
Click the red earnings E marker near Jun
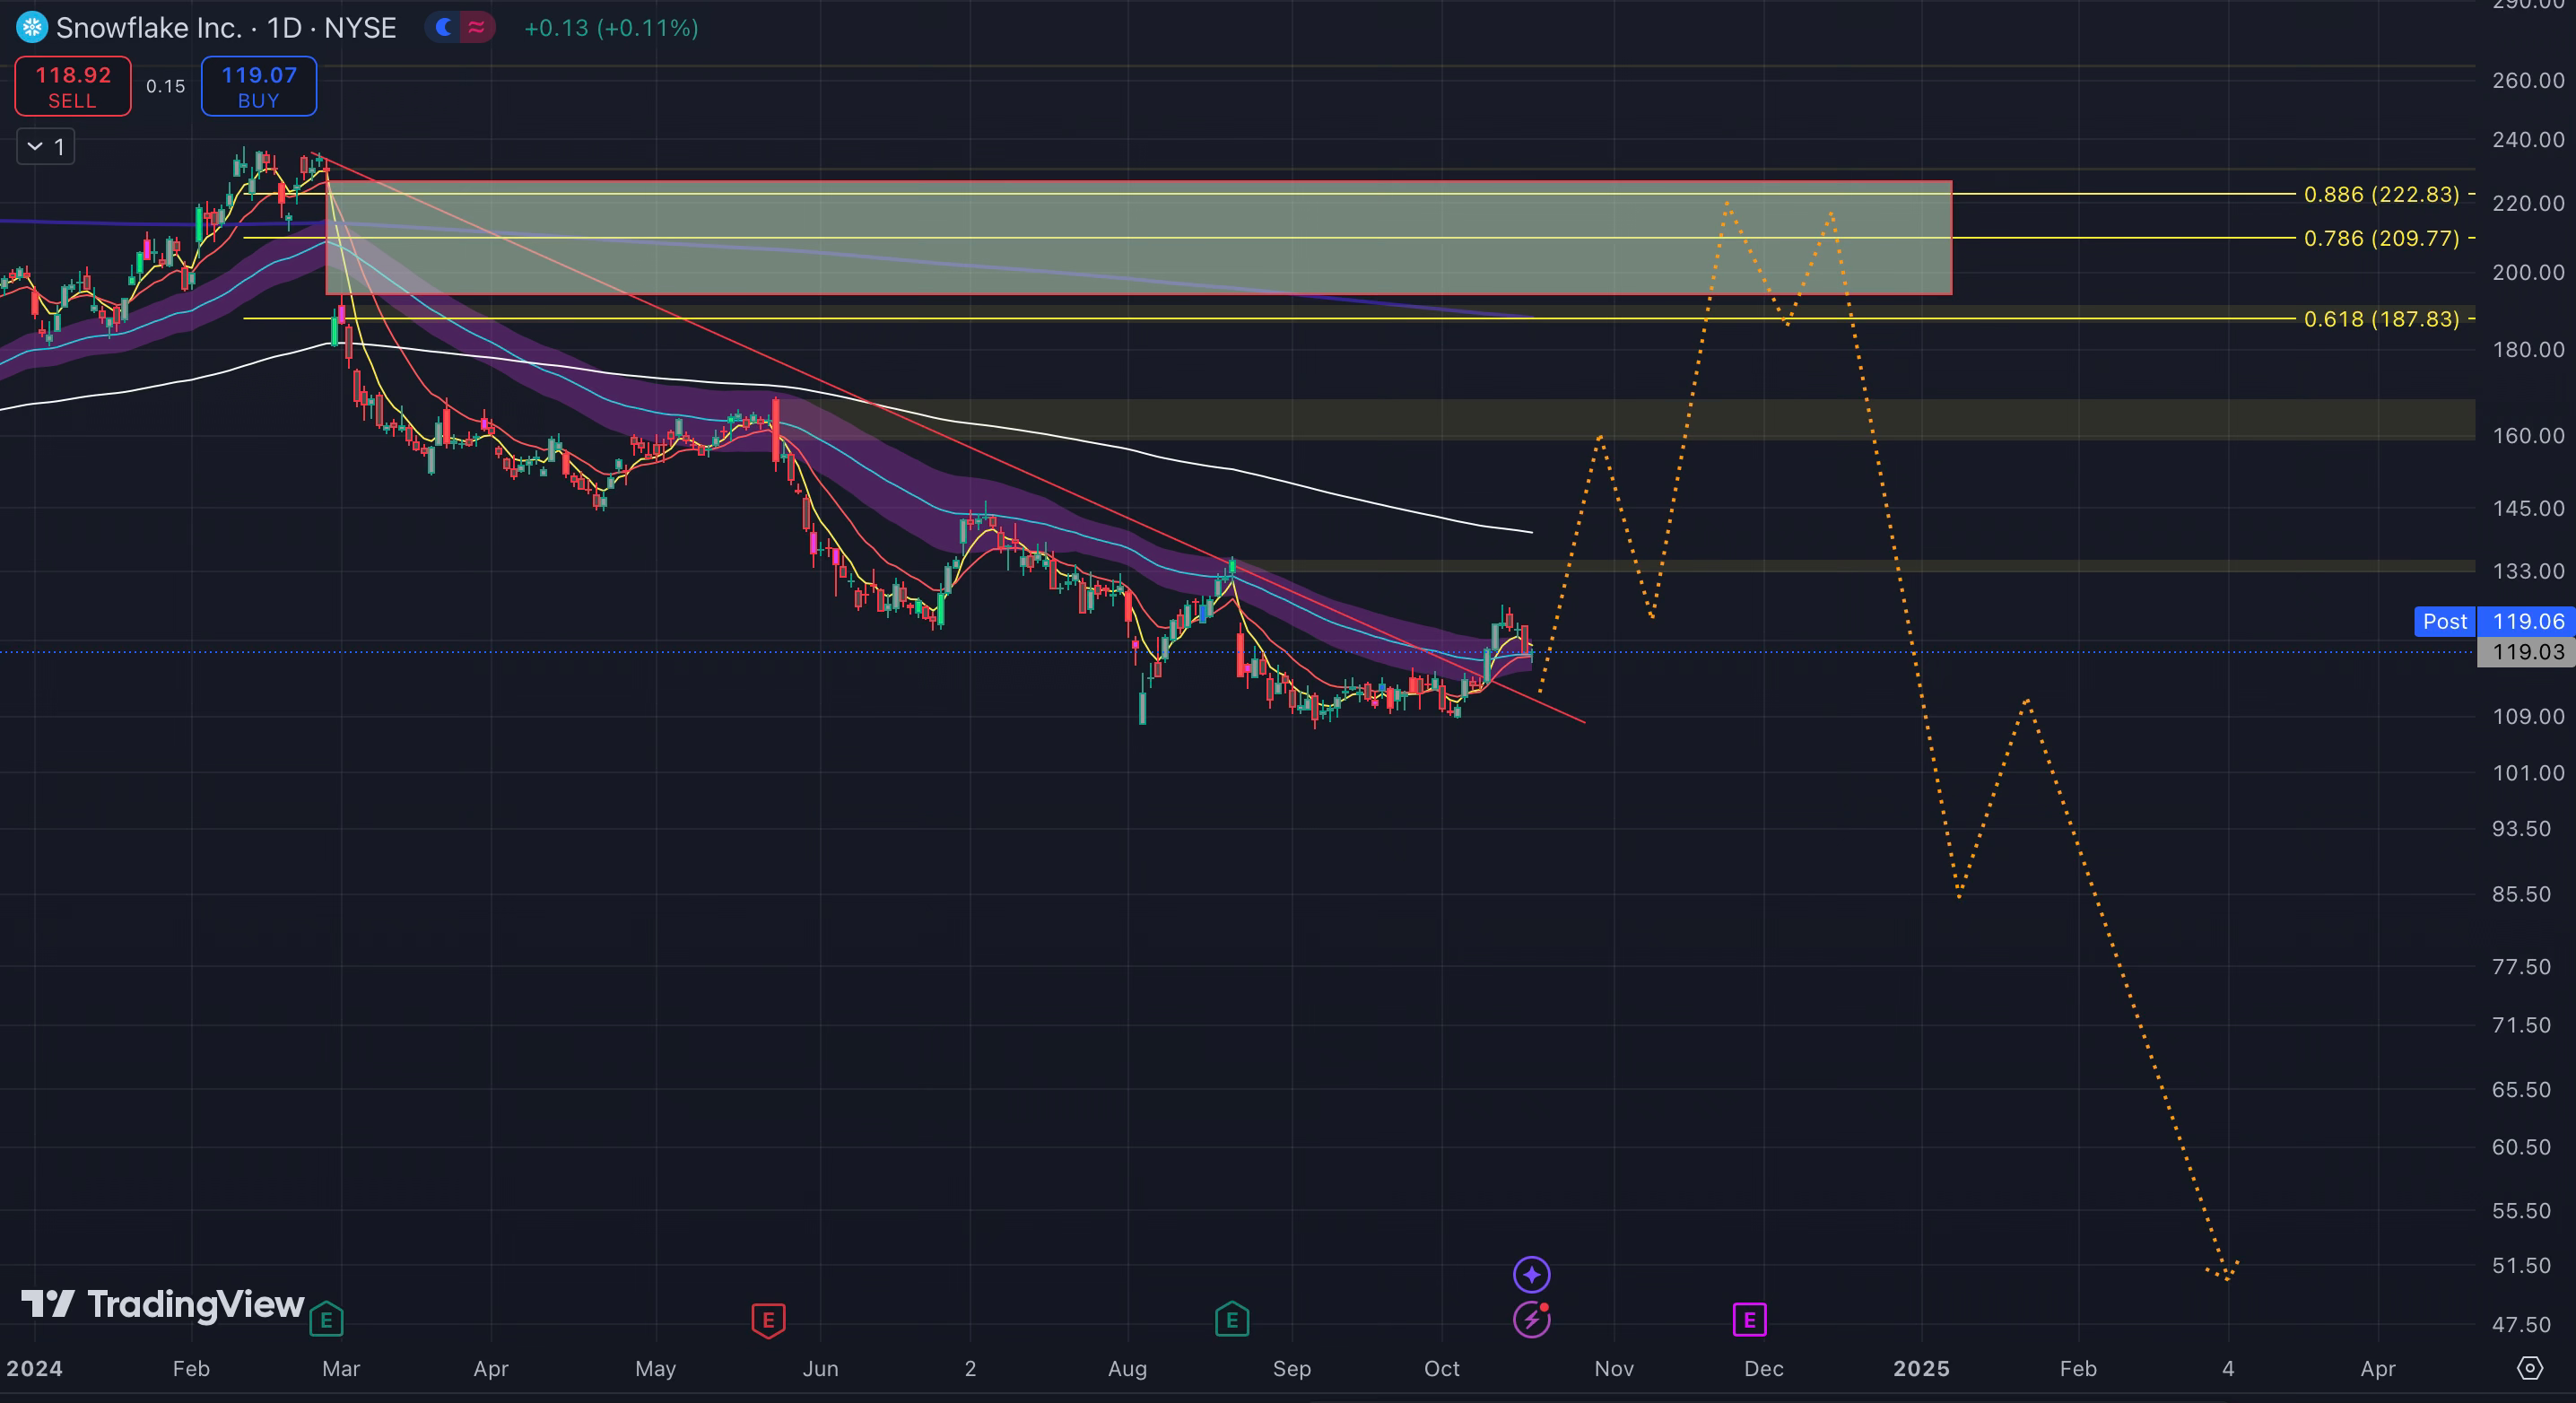point(768,1320)
